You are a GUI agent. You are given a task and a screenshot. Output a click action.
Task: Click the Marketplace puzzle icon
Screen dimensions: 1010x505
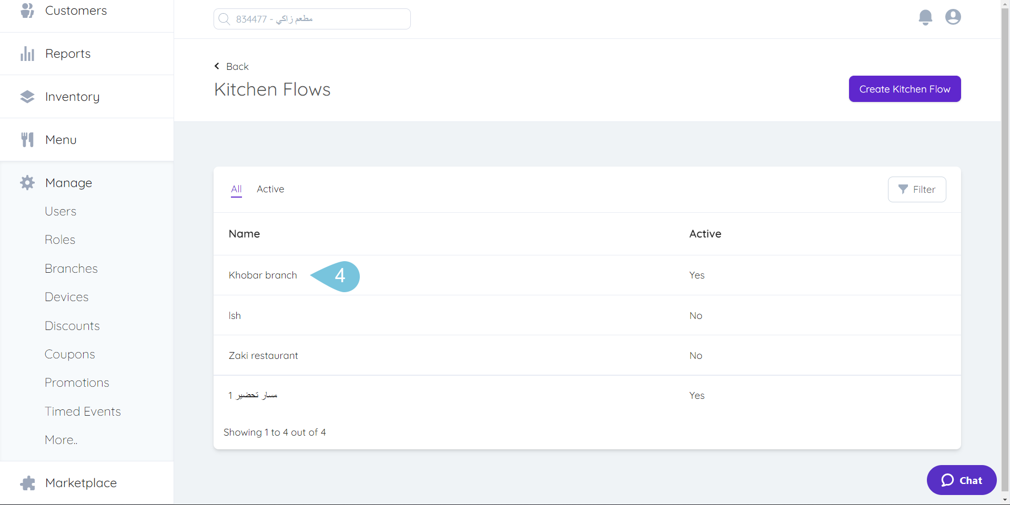point(27,482)
